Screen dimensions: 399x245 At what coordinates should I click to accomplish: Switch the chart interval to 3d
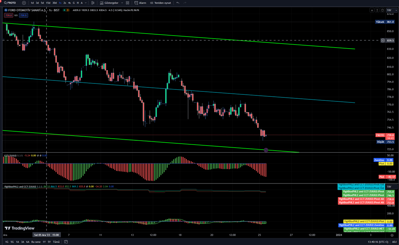pyautogui.click(x=37, y=3)
